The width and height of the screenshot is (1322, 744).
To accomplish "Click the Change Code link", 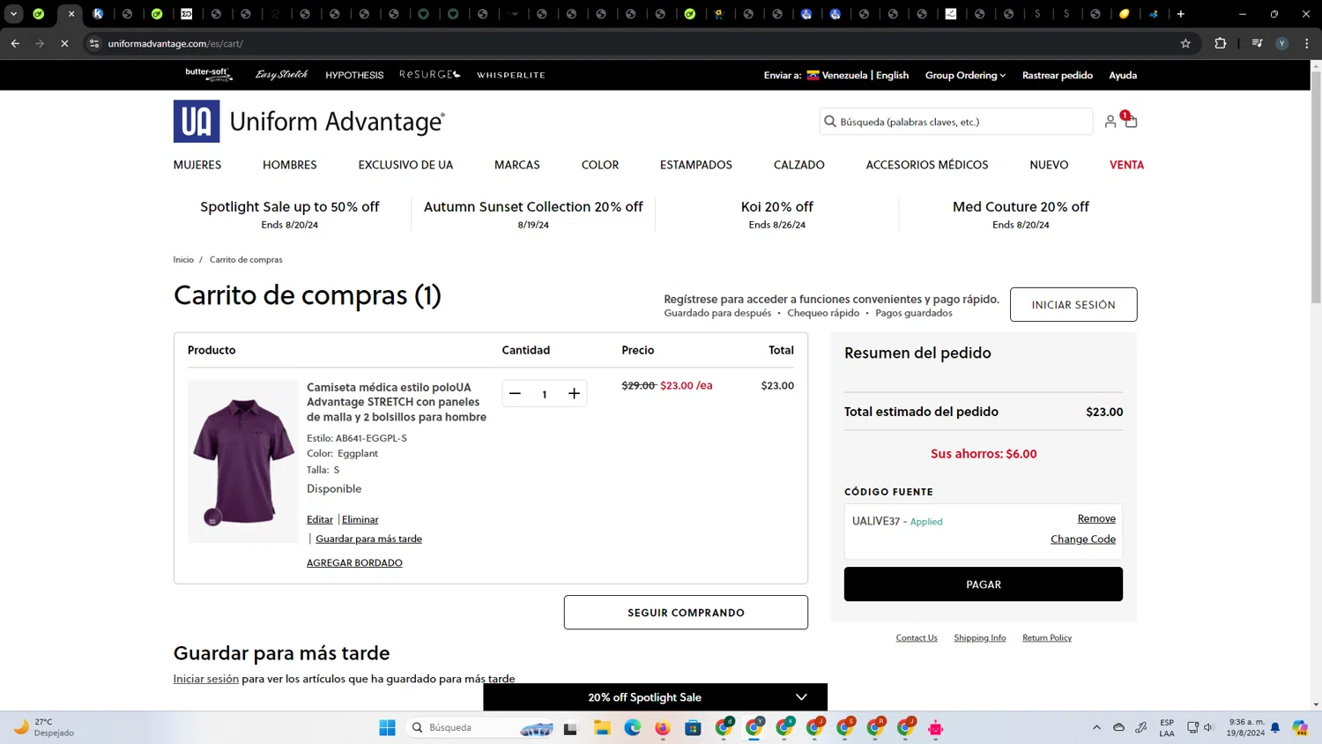I will tap(1083, 539).
